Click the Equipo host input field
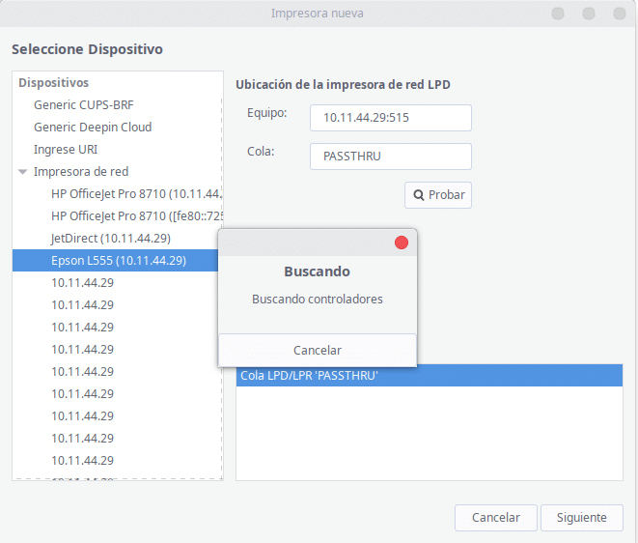This screenshot has height=543, width=638. coord(390,117)
